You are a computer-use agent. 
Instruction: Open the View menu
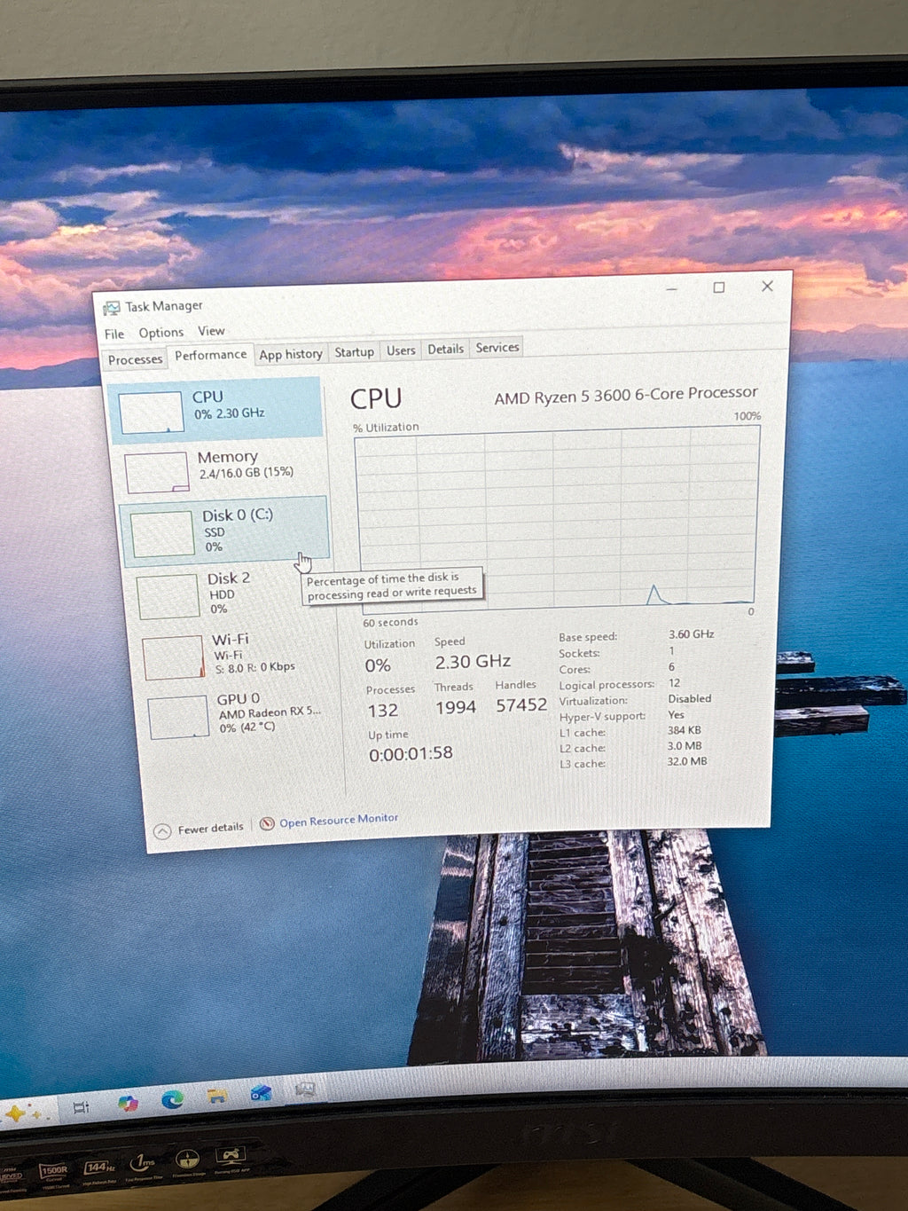[x=211, y=331]
